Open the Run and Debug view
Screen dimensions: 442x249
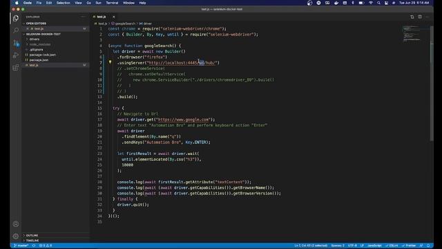pyautogui.click(x=16, y=55)
